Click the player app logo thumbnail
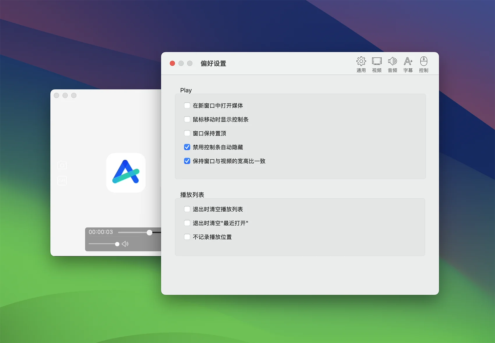Viewport: 495px width, 343px height. (126, 173)
